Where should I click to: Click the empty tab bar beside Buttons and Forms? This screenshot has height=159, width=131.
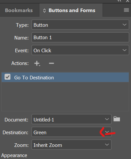(113, 10)
